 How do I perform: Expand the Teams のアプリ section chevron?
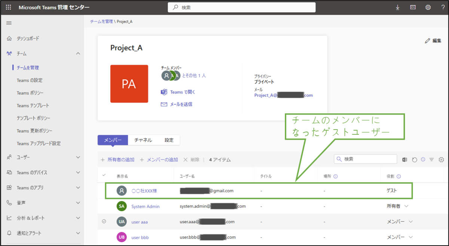[x=78, y=188]
